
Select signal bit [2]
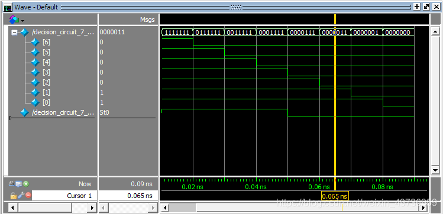click(46, 82)
